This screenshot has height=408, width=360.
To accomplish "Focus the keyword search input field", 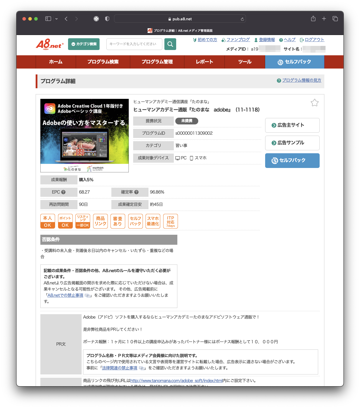I will [134, 44].
